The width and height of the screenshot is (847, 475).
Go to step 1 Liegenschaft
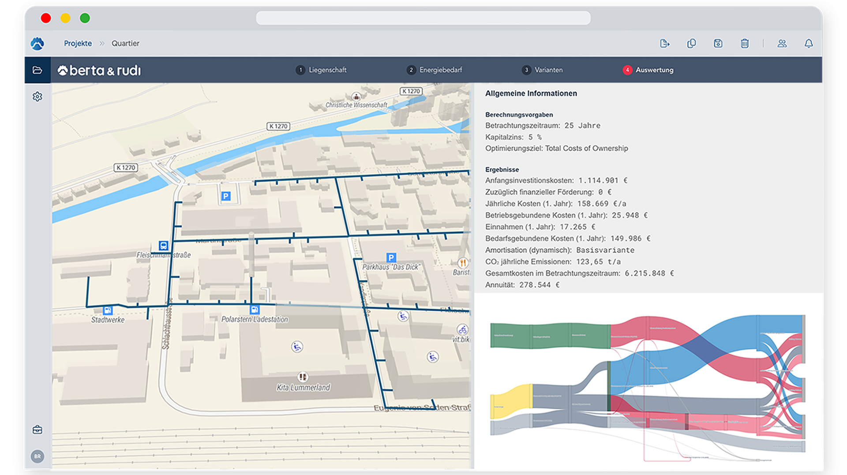pos(321,70)
